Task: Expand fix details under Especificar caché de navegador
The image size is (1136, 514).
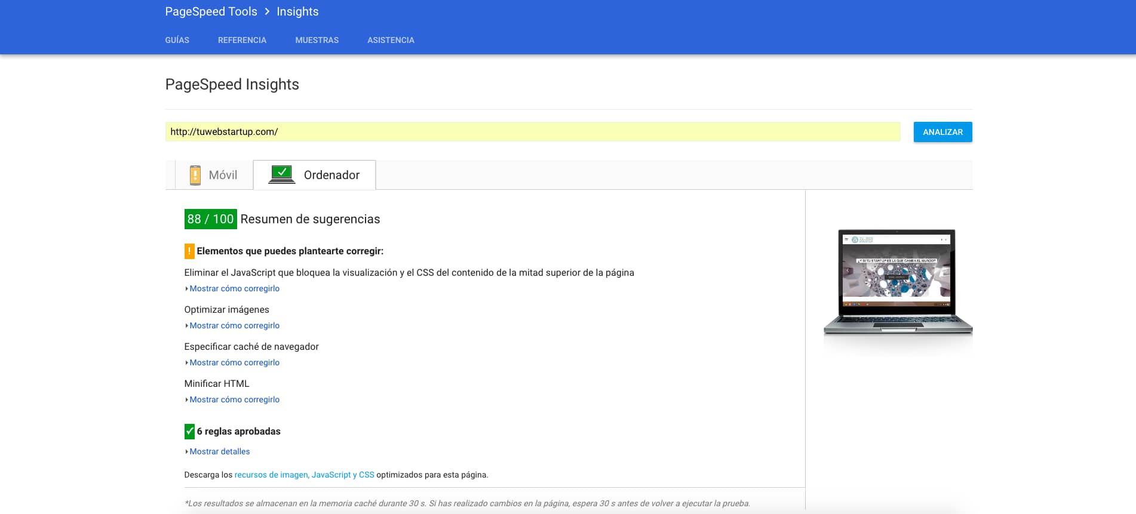Action: [234, 362]
